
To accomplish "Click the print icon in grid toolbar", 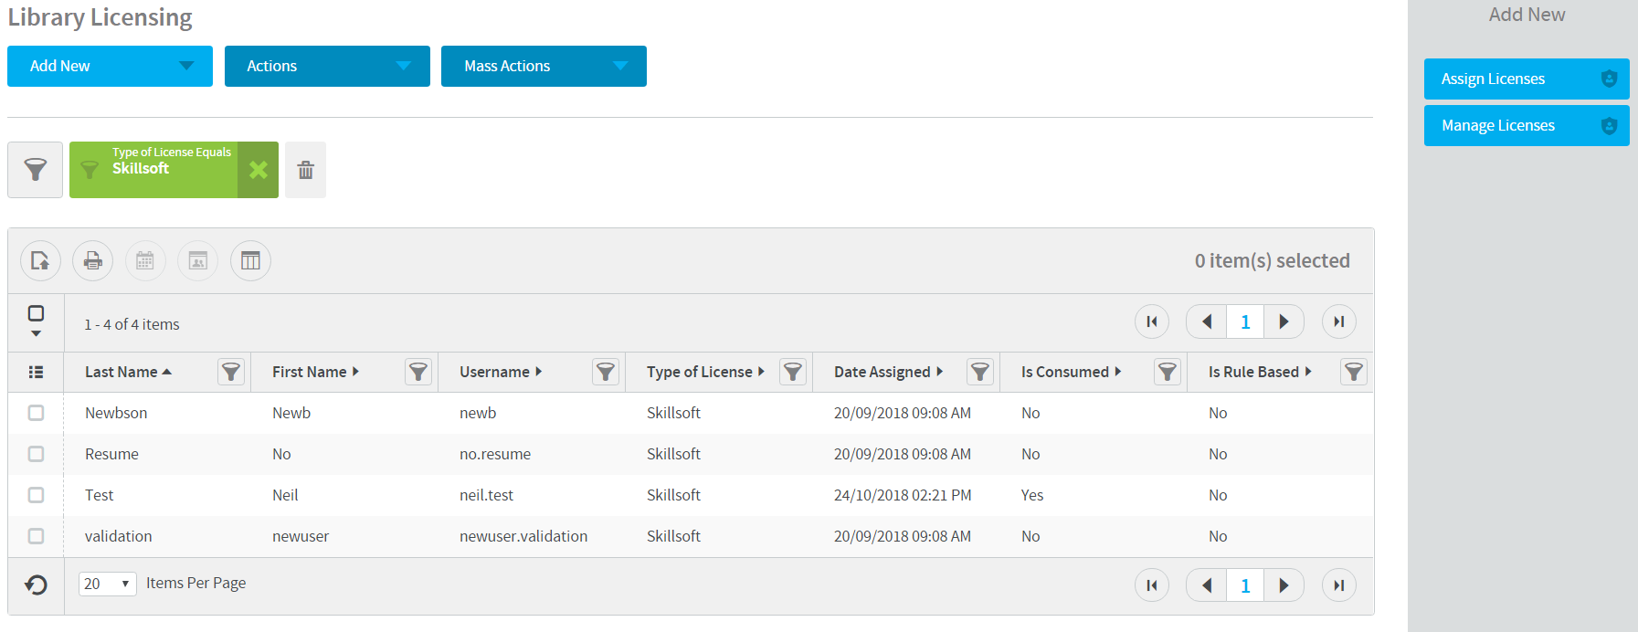I will click(93, 261).
